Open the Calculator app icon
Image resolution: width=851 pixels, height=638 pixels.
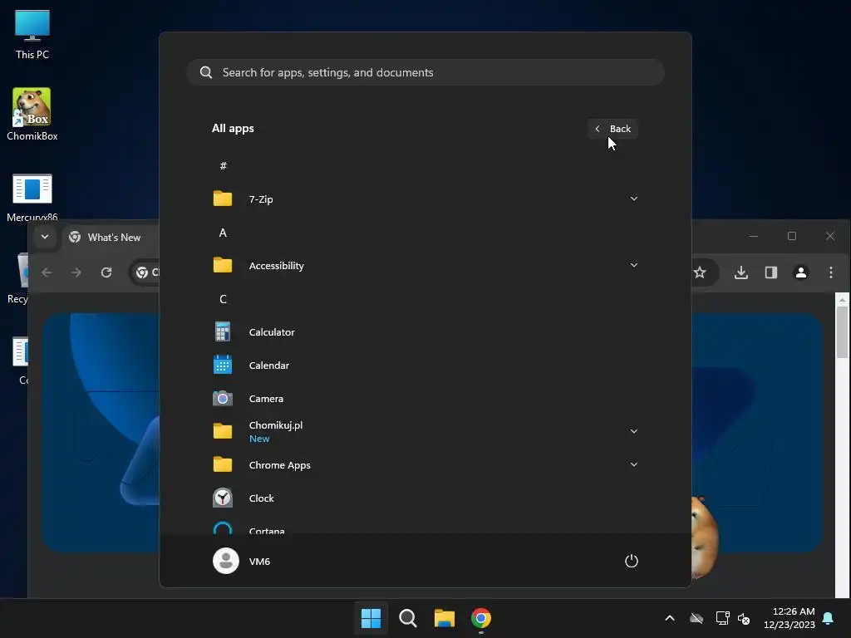click(x=223, y=332)
